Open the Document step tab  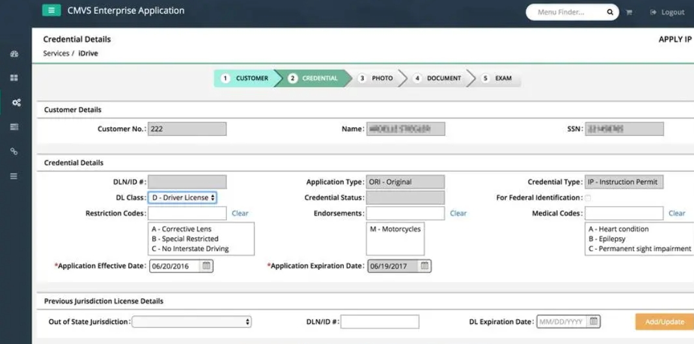tap(438, 78)
